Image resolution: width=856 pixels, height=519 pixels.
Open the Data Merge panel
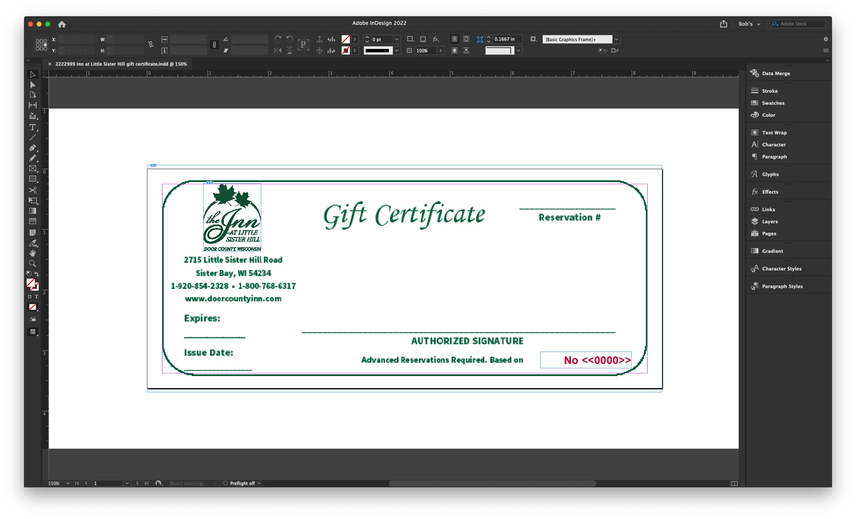click(x=776, y=73)
